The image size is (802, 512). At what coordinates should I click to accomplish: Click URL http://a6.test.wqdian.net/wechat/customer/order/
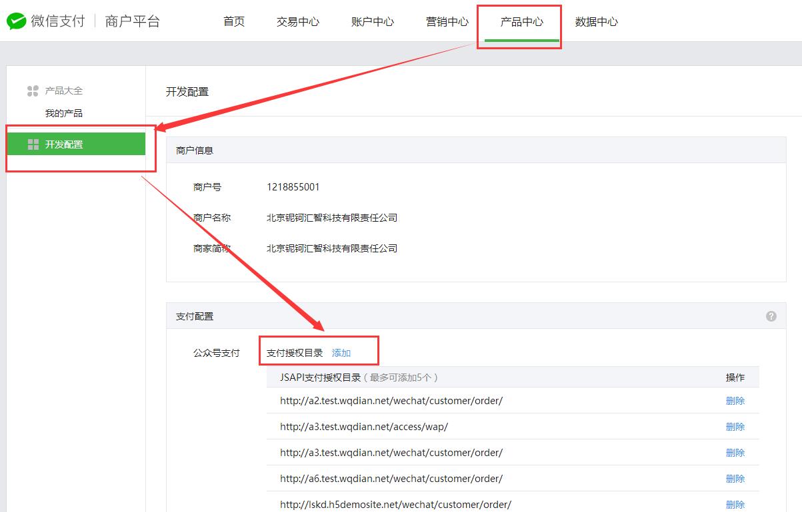391,479
